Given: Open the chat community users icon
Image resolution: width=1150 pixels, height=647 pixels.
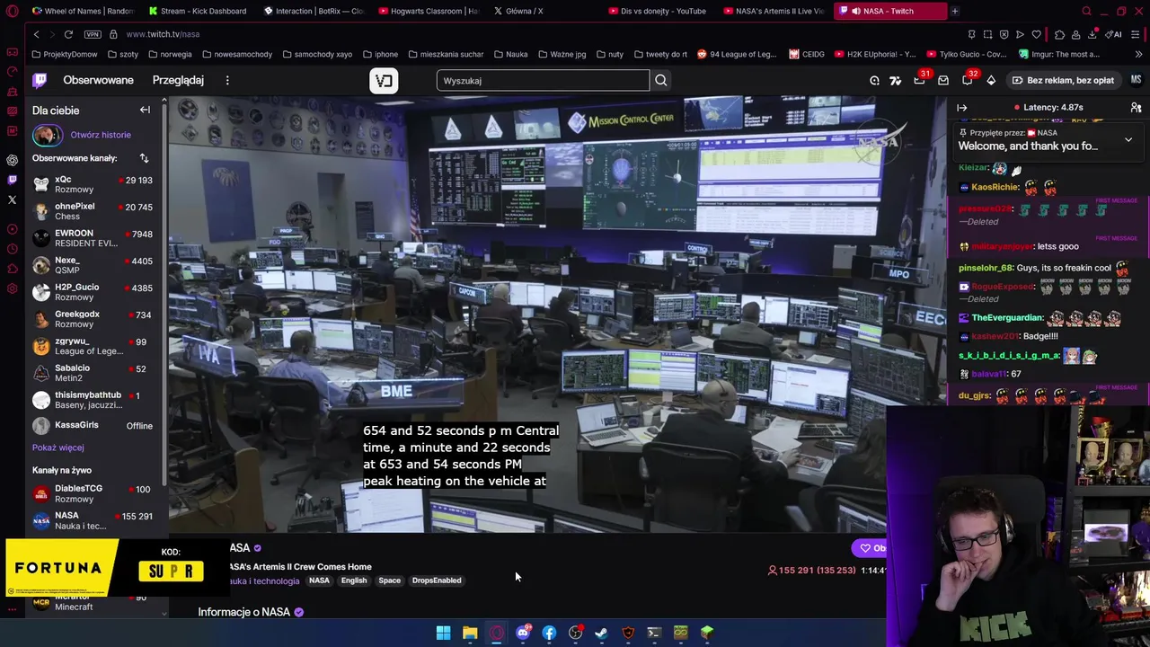Looking at the screenshot, I should pos(1136,108).
